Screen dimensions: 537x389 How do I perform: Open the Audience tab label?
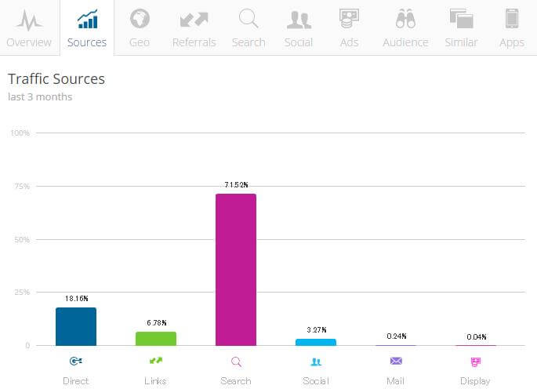tap(405, 42)
